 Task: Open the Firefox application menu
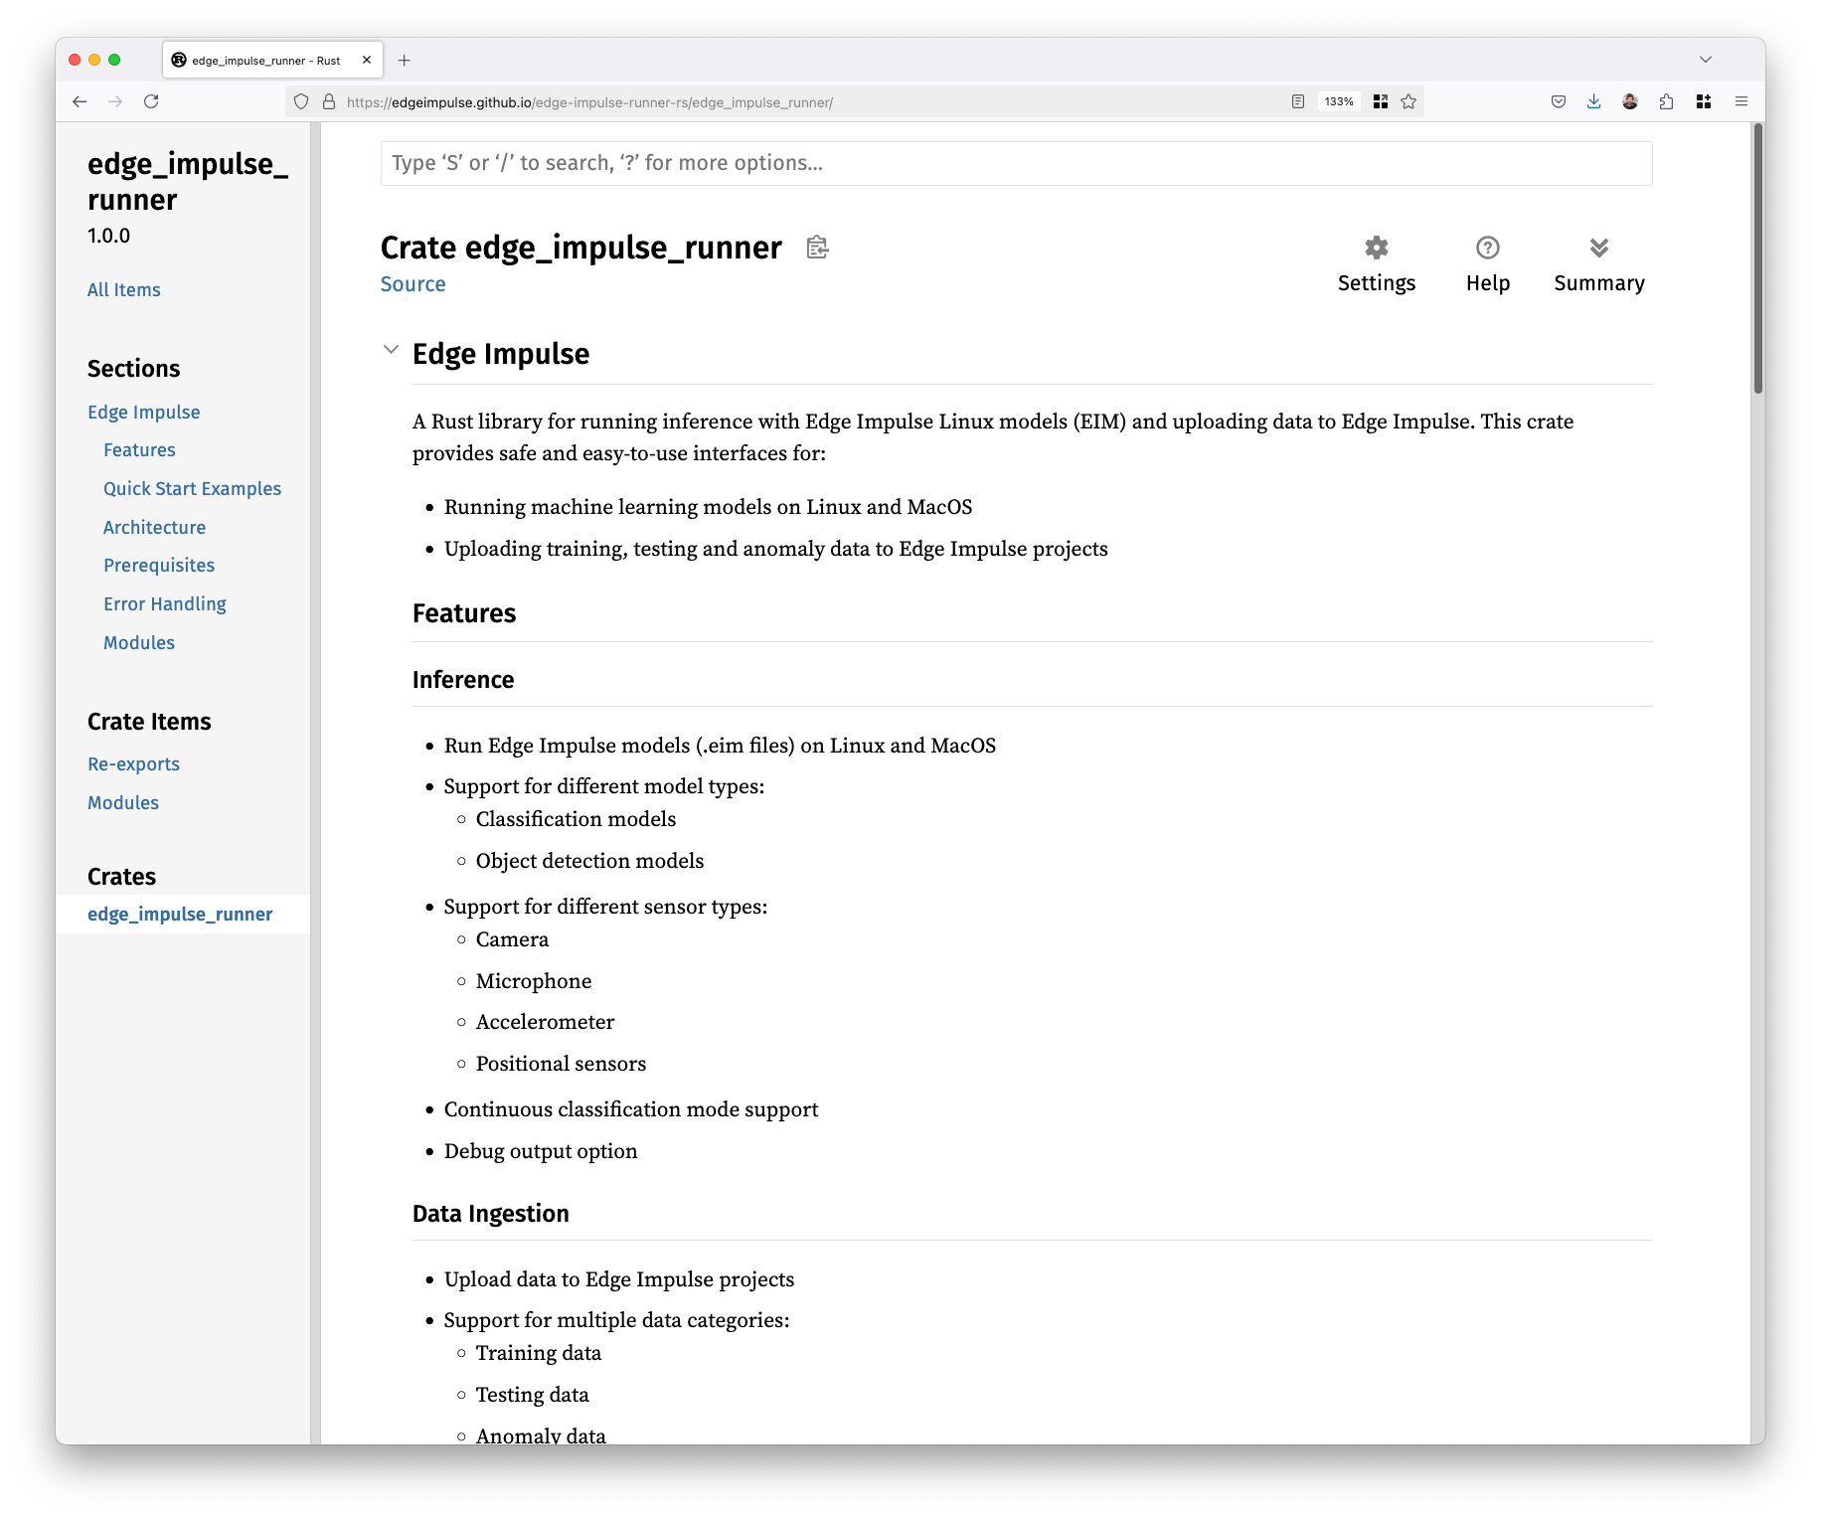(x=1741, y=101)
